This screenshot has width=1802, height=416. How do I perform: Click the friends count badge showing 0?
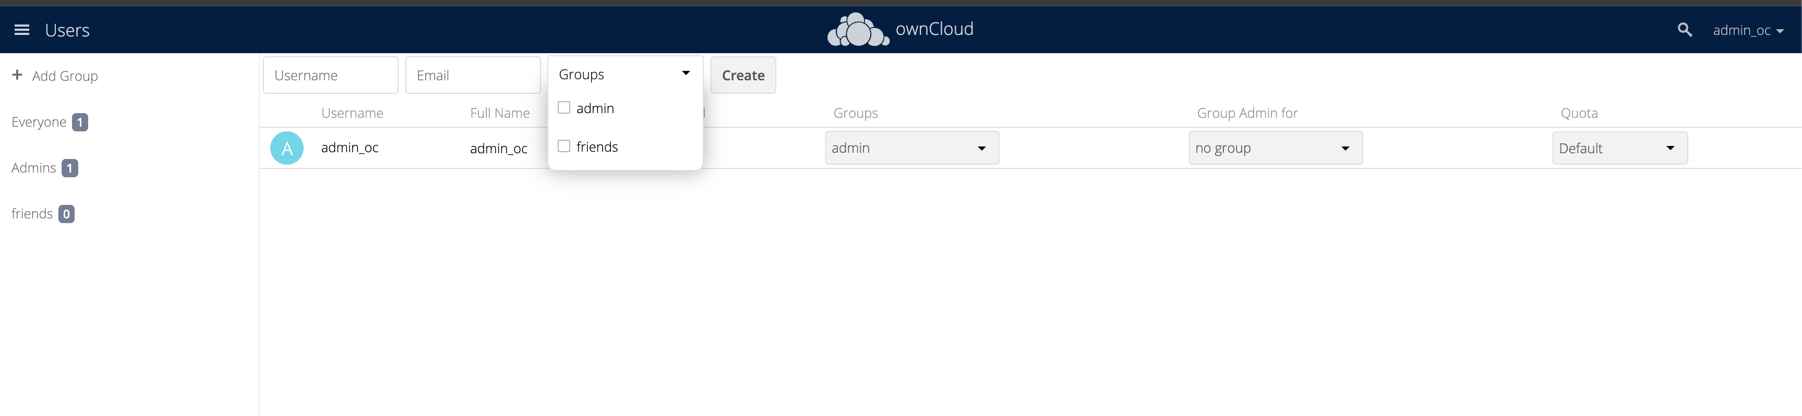click(66, 214)
